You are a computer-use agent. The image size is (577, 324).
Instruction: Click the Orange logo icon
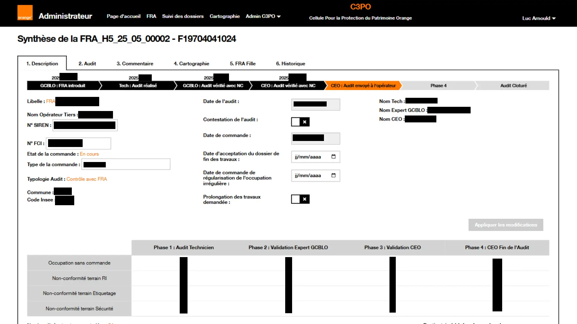(25, 13)
